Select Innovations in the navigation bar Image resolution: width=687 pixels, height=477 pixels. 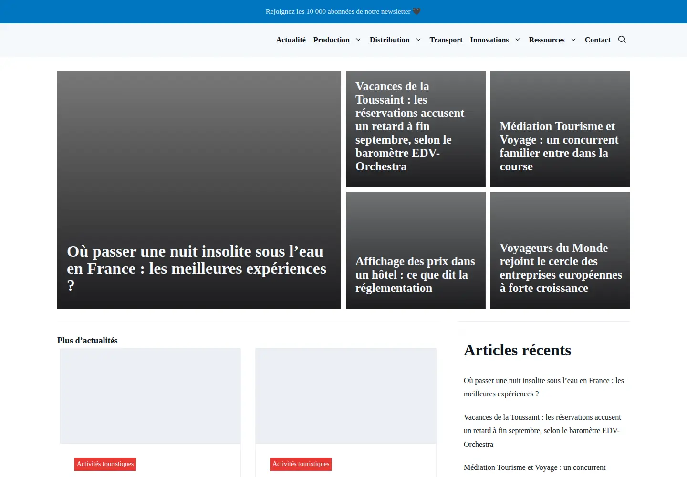click(489, 40)
